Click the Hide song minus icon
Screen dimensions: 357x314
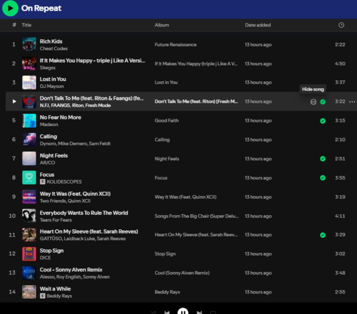point(313,102)
